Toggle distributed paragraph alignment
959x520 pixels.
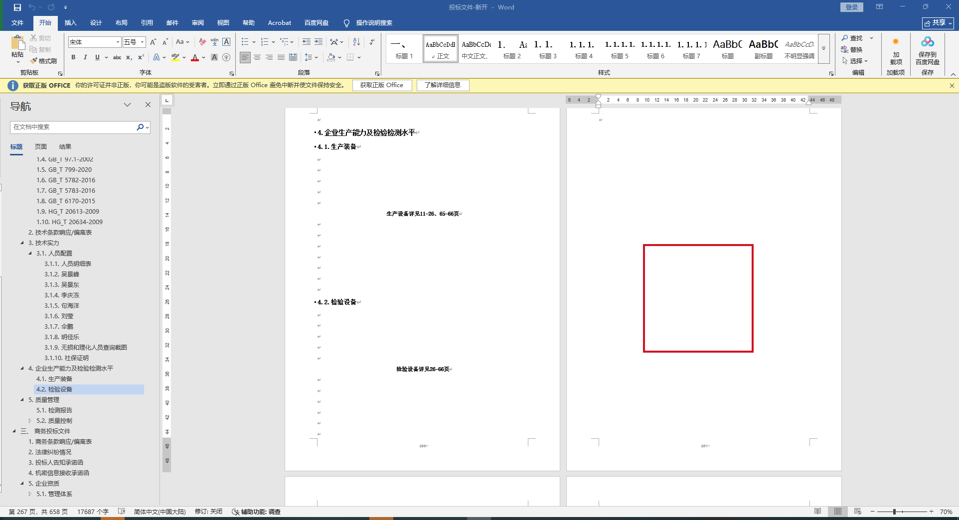(293, 57)
